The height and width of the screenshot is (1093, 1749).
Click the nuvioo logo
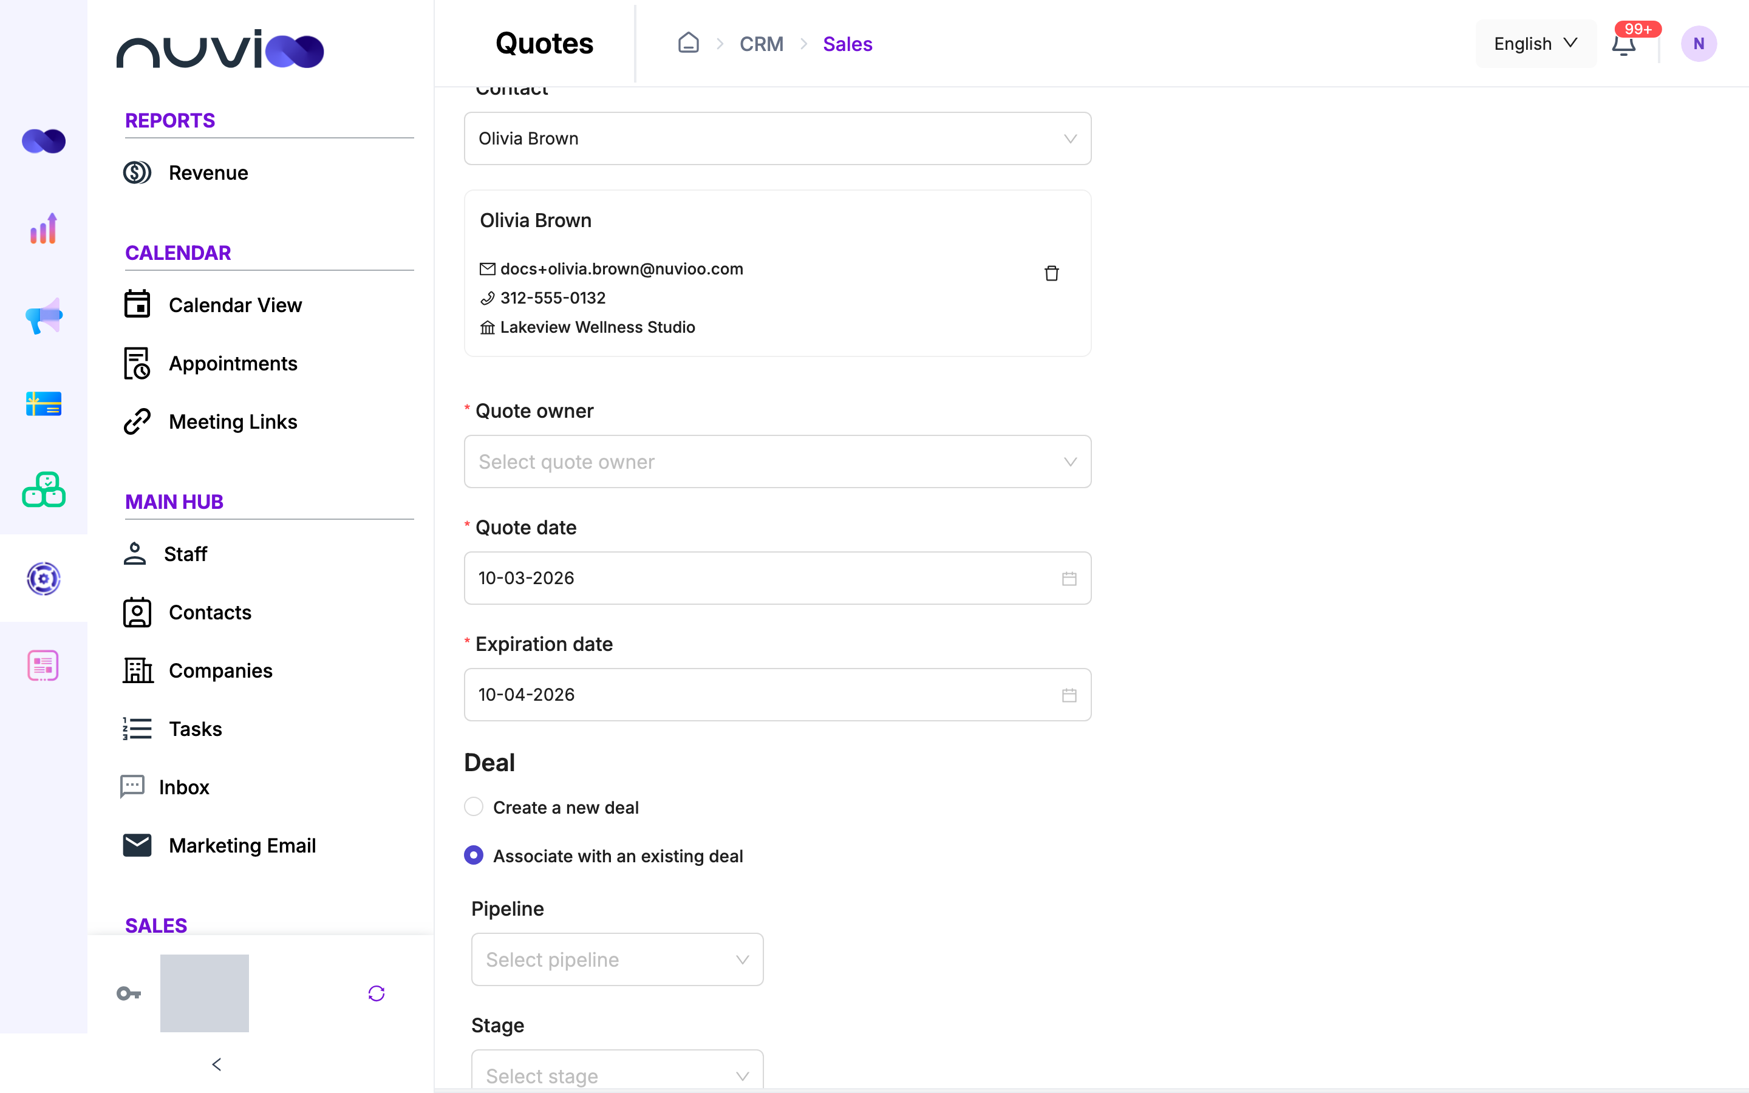(x=220, y=49)
